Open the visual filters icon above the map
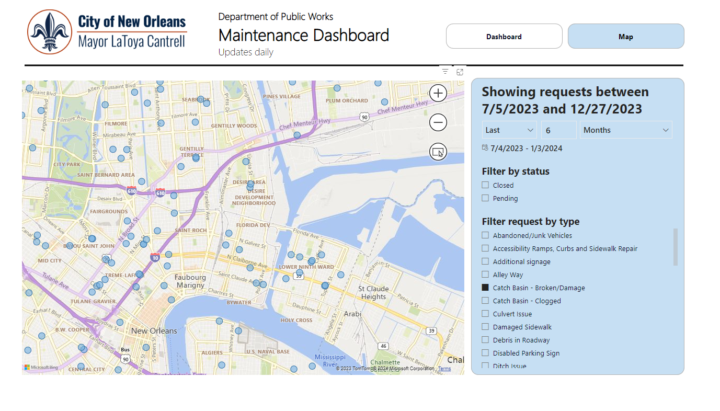Image resolution: width=720 pixels, height=411 pixels. pos(444,71)
